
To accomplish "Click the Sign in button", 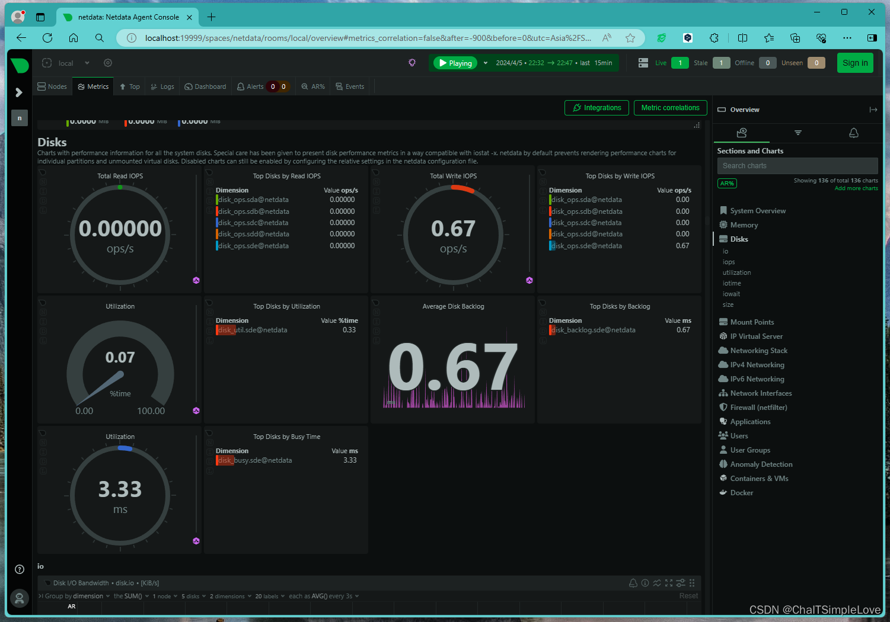I will coord(855,63).
